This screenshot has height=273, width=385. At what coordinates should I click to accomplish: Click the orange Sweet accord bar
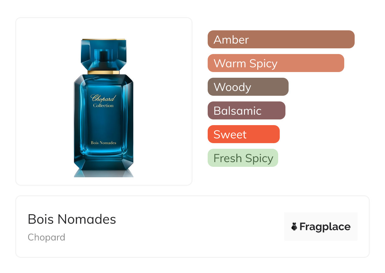point(243,134)
